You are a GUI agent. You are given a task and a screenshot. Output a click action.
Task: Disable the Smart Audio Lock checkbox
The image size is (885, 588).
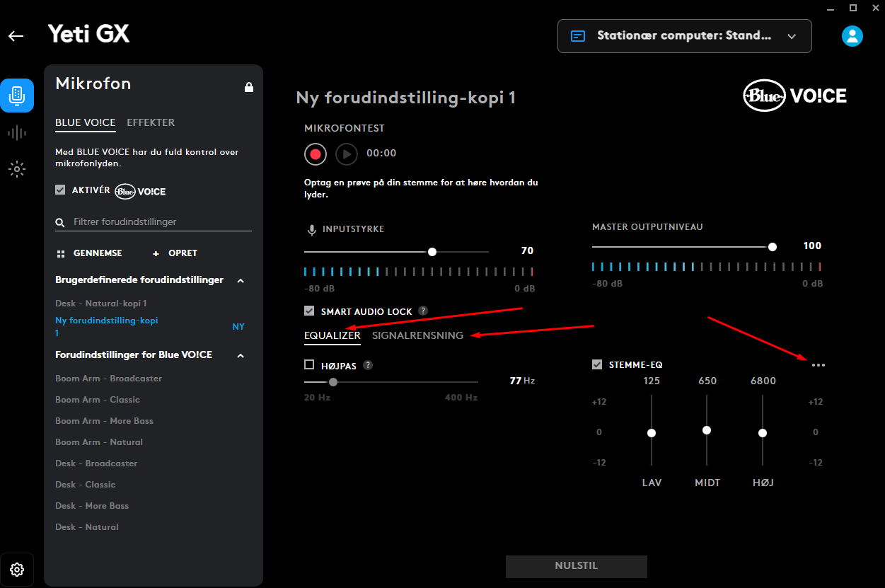click(x=309, y=311)
